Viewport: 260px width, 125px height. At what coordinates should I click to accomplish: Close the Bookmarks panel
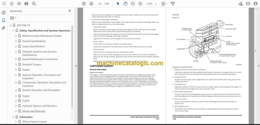[70, 11]
